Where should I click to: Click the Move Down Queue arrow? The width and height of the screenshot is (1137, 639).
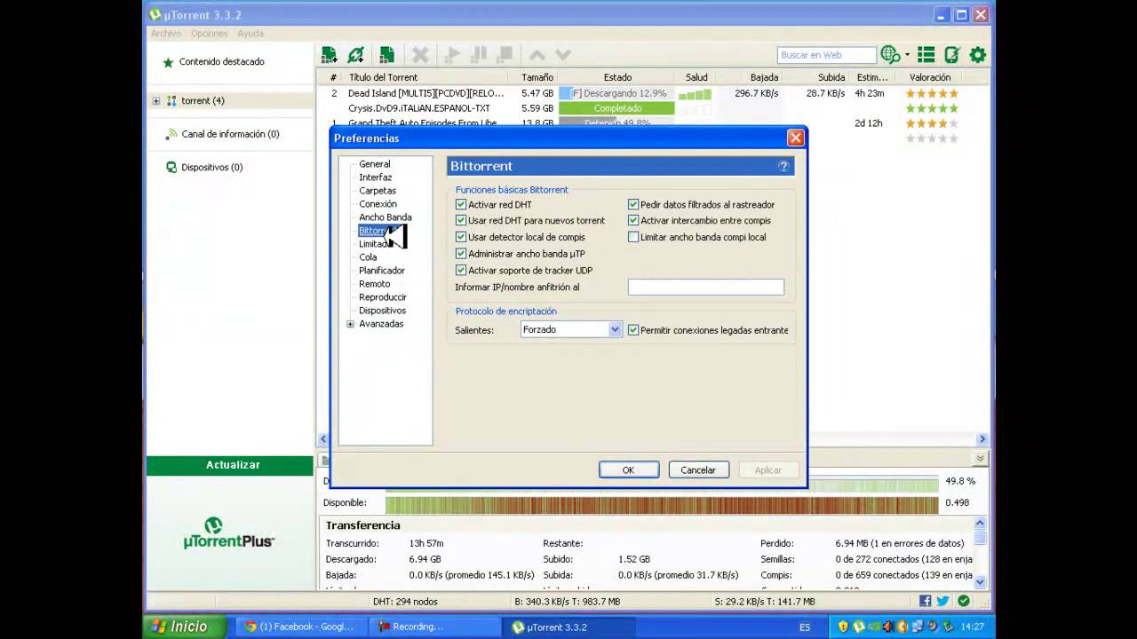(x=563, y=55)
